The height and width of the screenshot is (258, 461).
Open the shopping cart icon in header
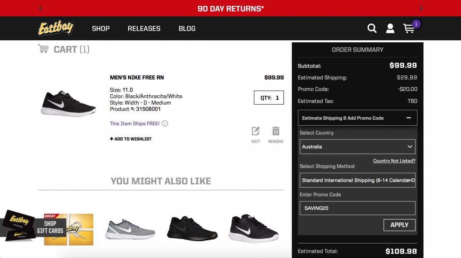(x=409, y=28)
